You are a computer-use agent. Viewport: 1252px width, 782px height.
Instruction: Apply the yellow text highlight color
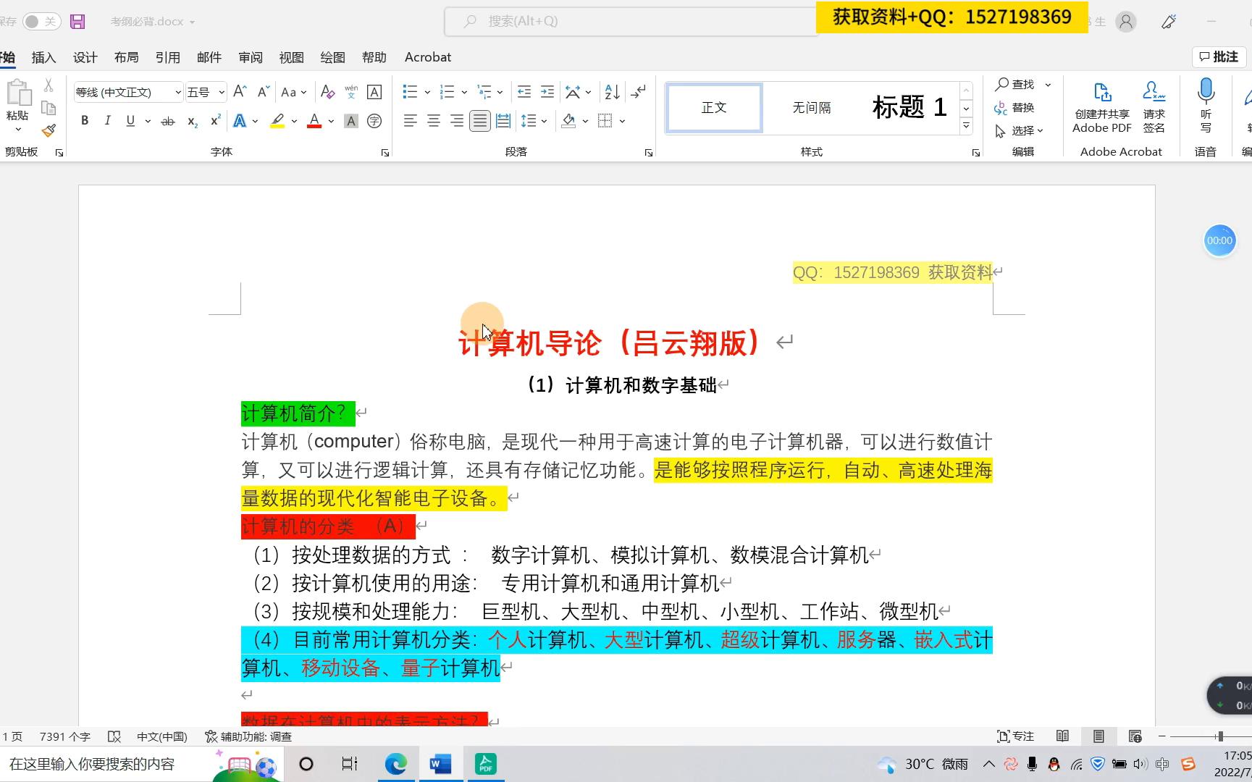[277, 121]
